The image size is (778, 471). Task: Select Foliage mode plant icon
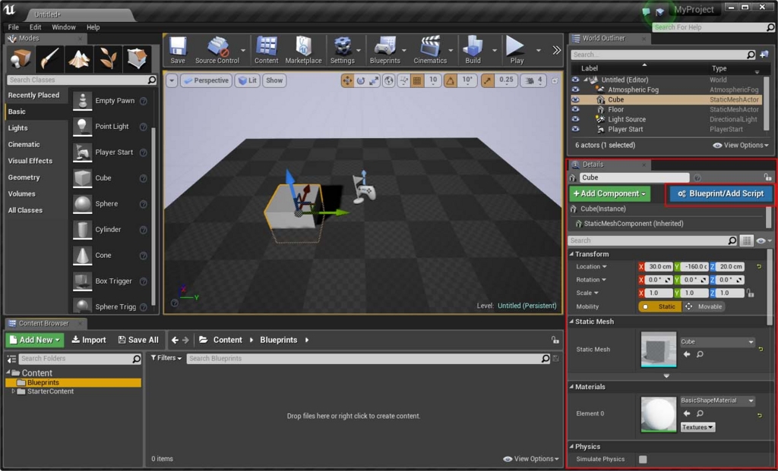click(108, 58)
